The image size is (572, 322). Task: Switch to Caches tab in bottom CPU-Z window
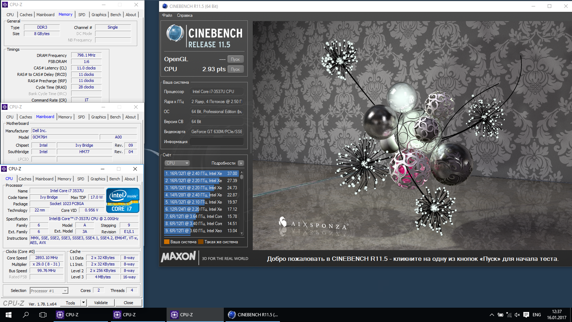click(x=25, y=179)
